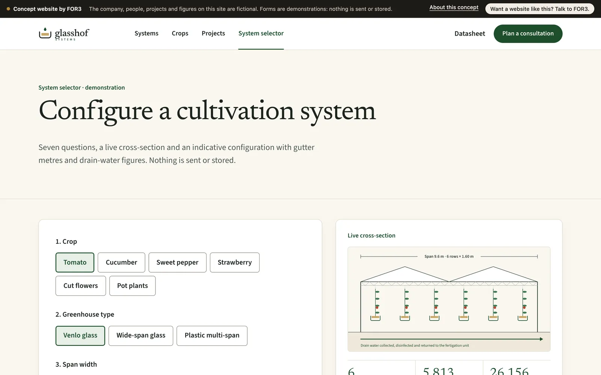Open the Projects navigation item
This screenshot has width=601, height=375.
[x=213, y=33]
